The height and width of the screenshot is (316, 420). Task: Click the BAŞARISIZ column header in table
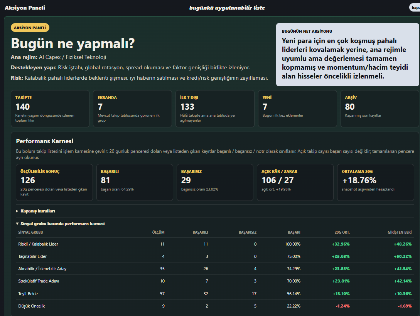pyautogui.click(x=248, y=232)
